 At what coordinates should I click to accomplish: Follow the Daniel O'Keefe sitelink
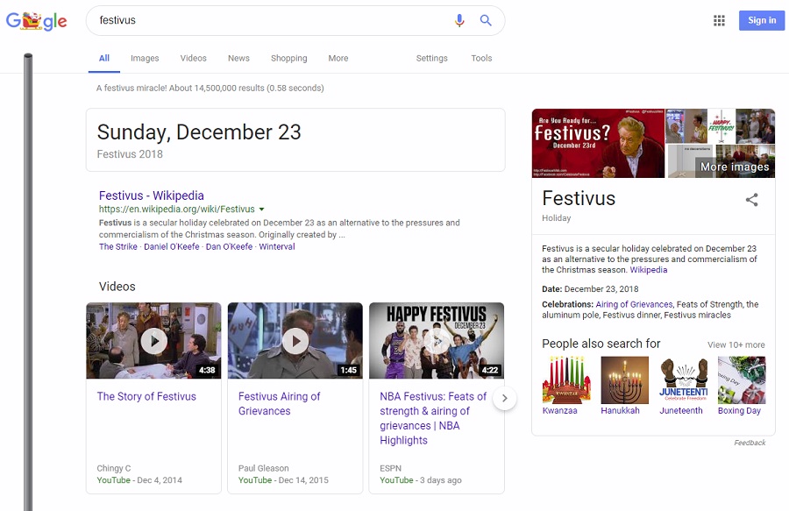tap(172, 247)
